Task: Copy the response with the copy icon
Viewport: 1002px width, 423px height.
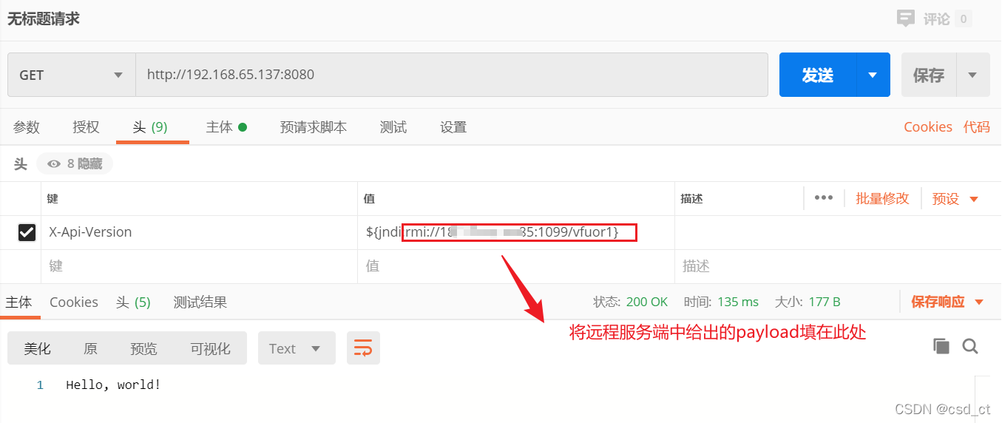Action: coord(941,346)
